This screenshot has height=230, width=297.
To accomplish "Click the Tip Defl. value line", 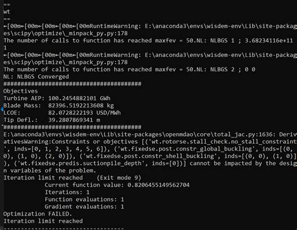I will pos(51,120).
